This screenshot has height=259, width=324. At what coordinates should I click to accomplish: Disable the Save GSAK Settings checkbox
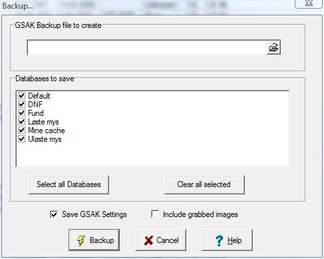(54, 214)
